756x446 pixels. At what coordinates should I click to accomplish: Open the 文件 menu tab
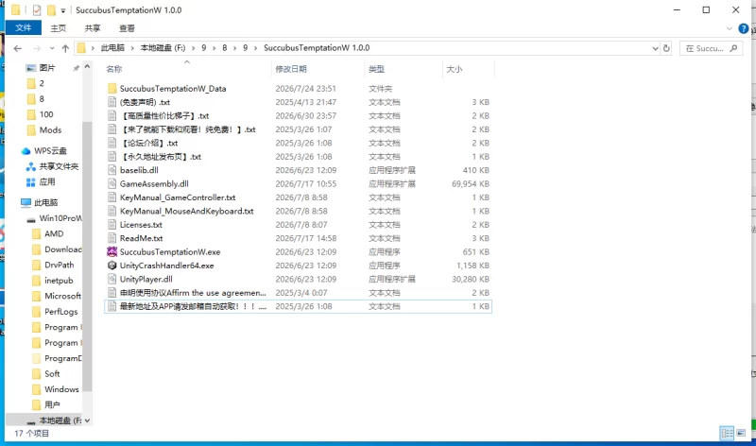(23, 28)
